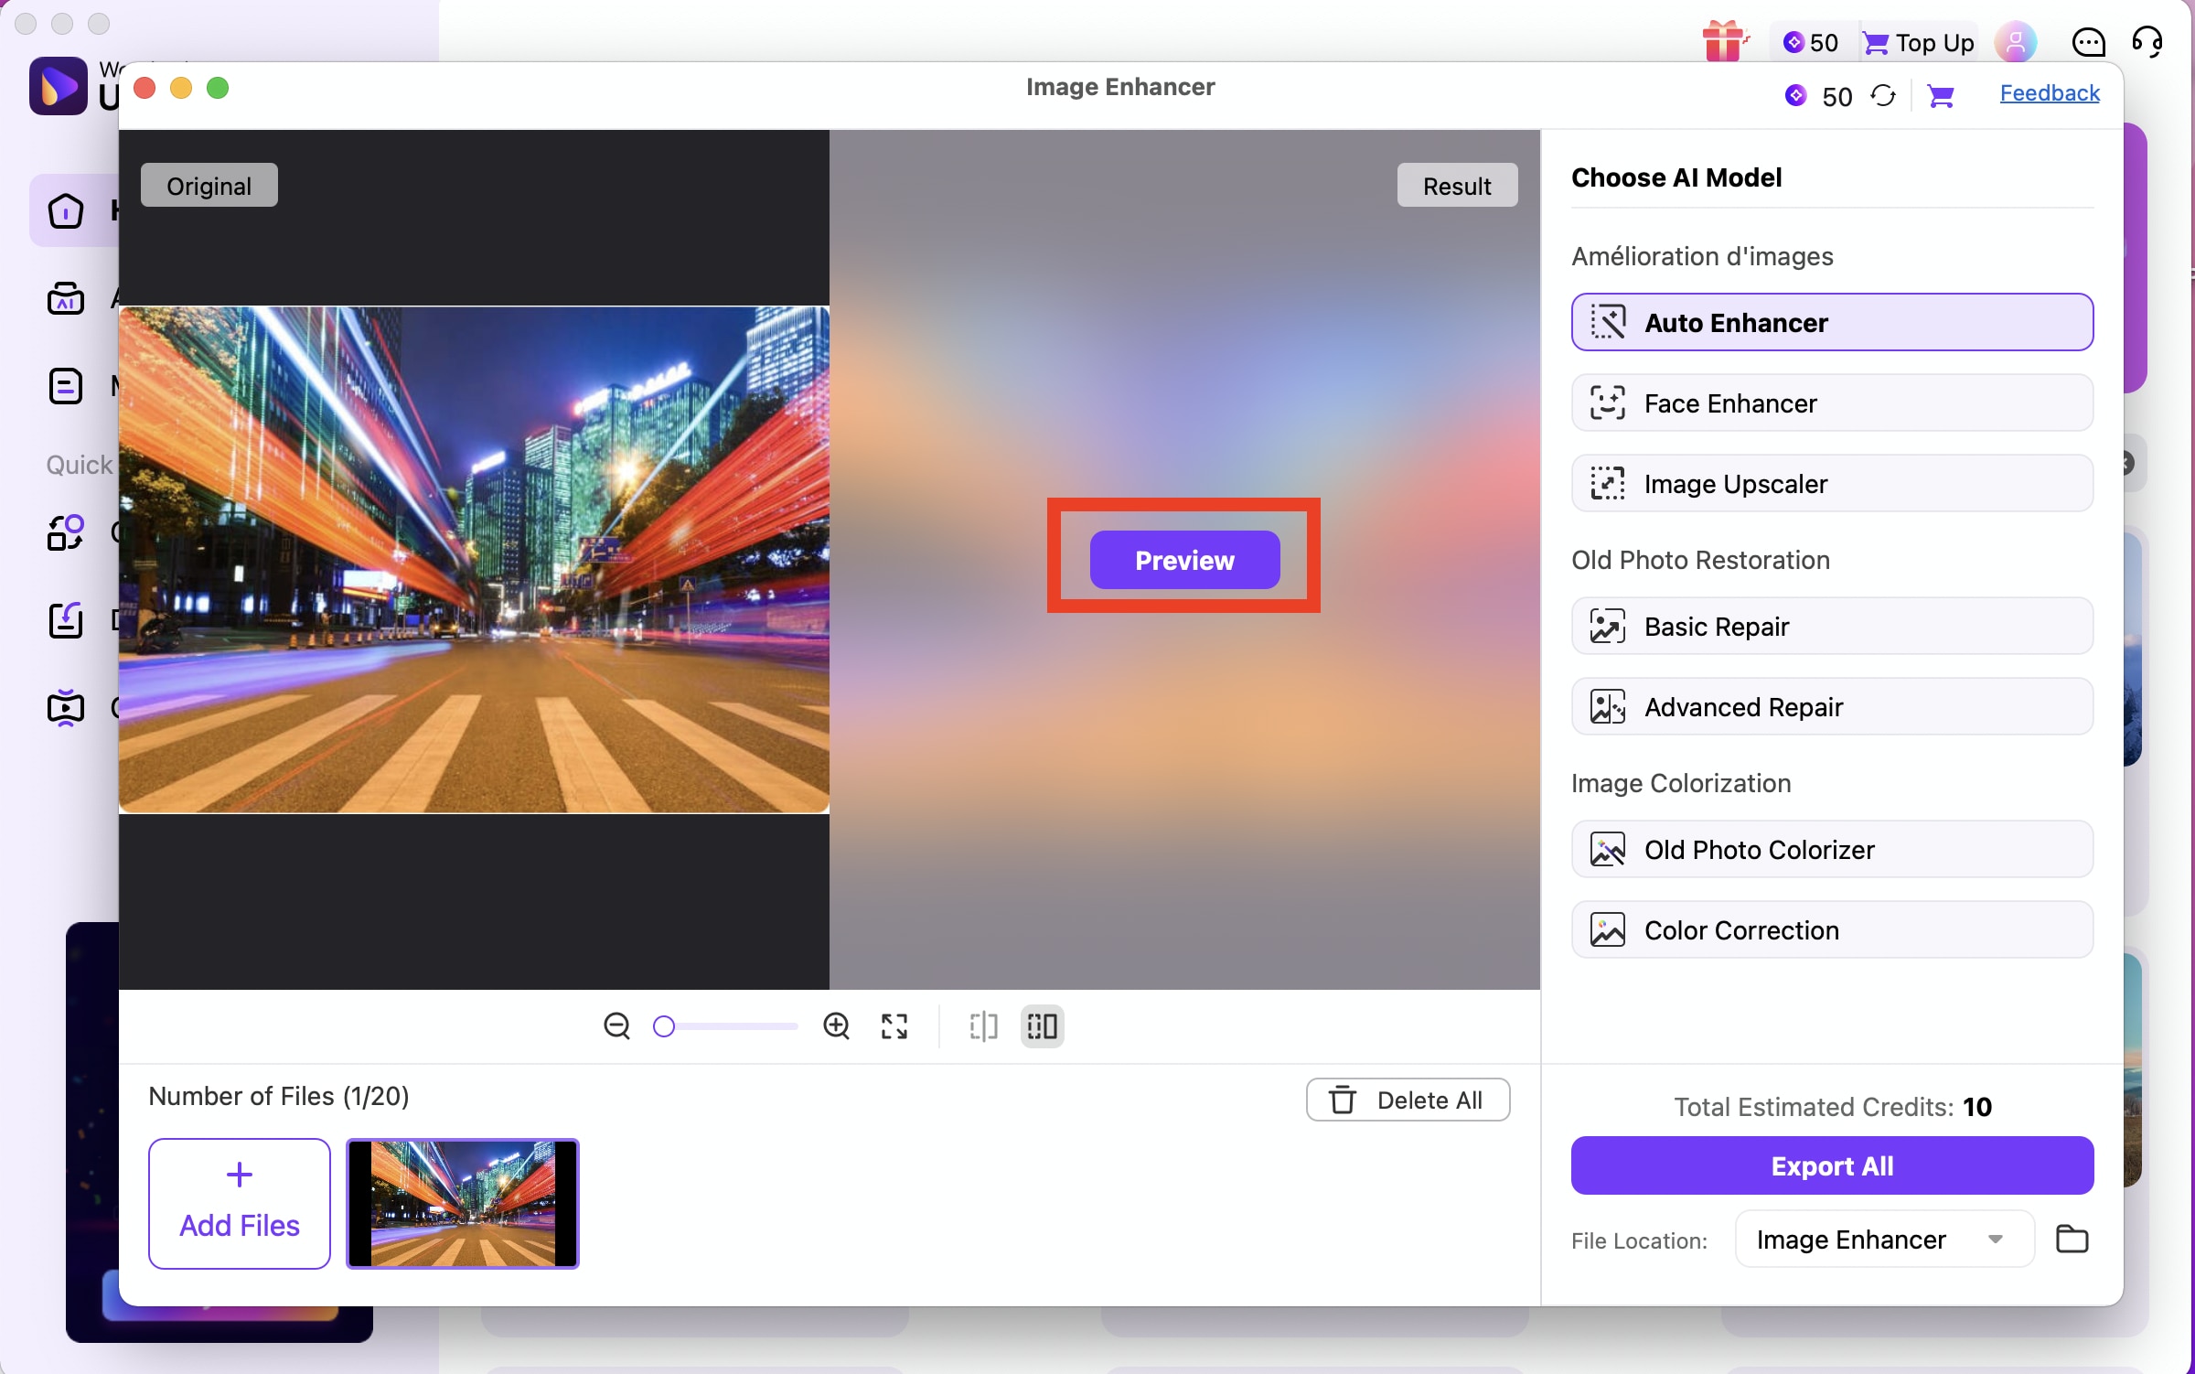Select the side-by-side view toggle

(x=1042, y=1026)
